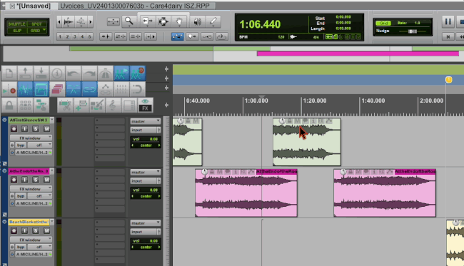The width and height of the screenshot is (464, 266).
Task: Click AtFirstGlanceSM vol 0.00 control
Action: (146, 139)
